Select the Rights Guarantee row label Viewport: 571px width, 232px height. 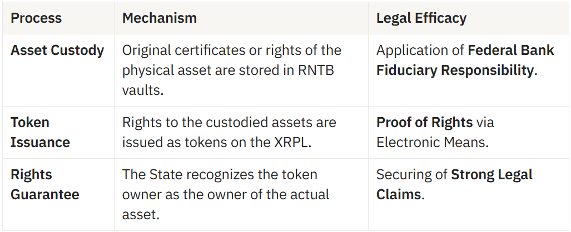point(44,184)
